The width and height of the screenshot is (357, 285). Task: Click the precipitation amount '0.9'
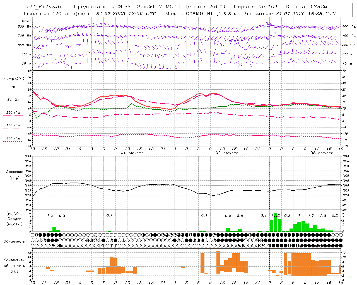coord(228,215)
